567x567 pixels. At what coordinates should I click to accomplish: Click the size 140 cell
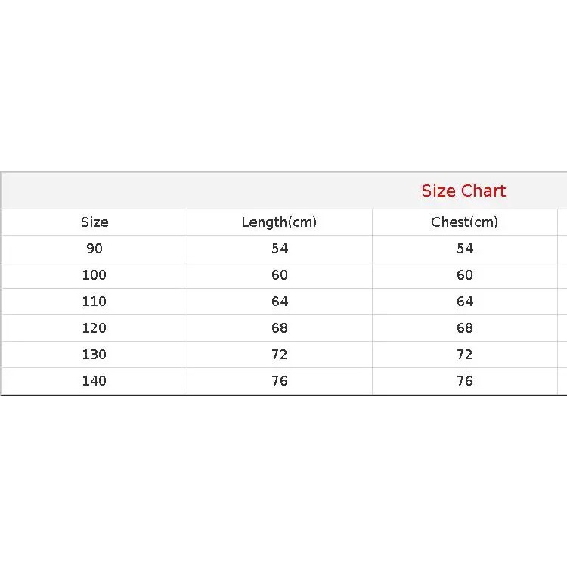pyautogui.click(x=94, y=381)
